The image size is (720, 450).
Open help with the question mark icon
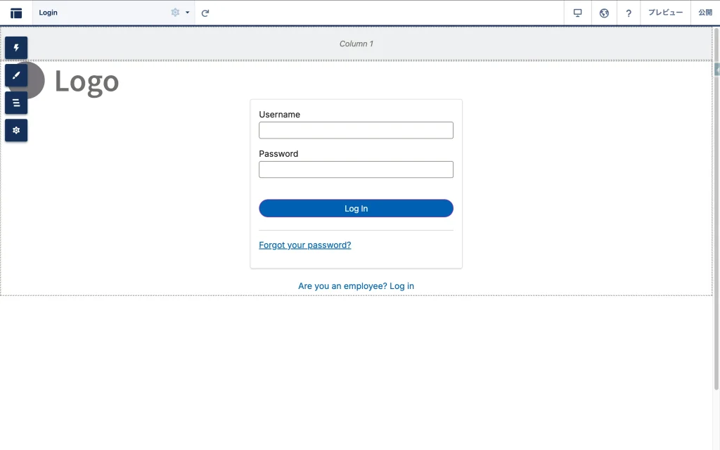(x=629, y=13)
